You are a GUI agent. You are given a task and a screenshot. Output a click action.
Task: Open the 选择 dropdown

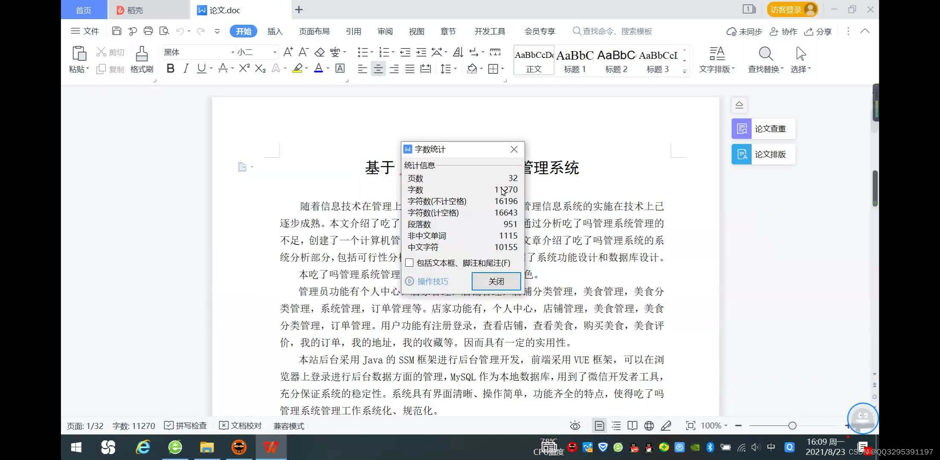[801, 69]
